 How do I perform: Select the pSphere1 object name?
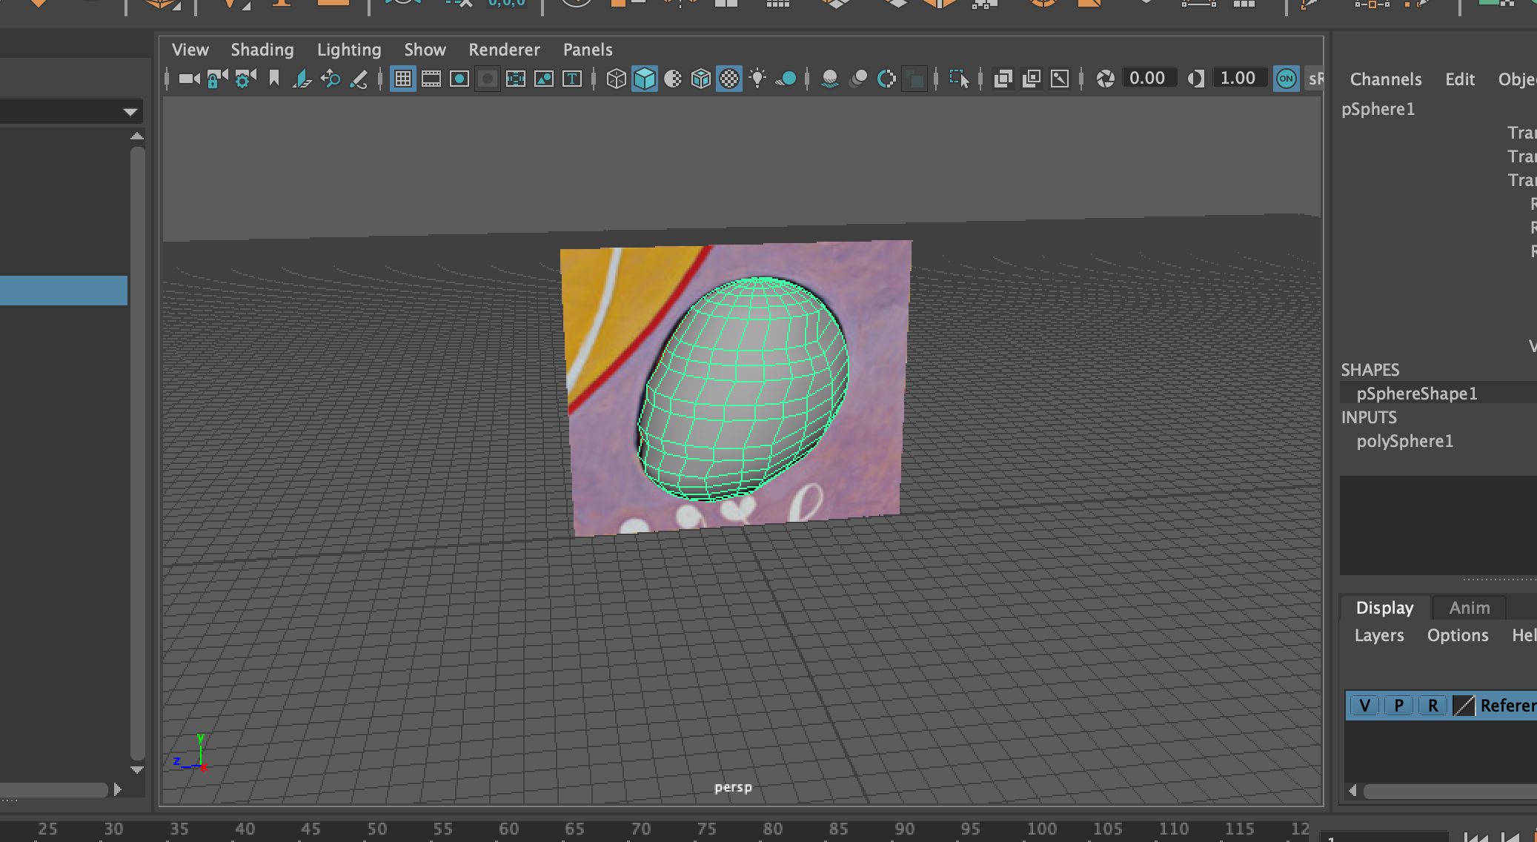point(1378,109)
